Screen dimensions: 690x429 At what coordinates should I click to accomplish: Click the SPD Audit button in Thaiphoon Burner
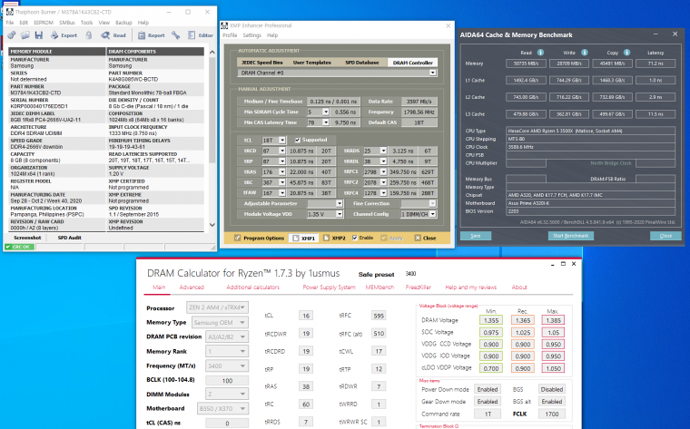pos(70,238)
